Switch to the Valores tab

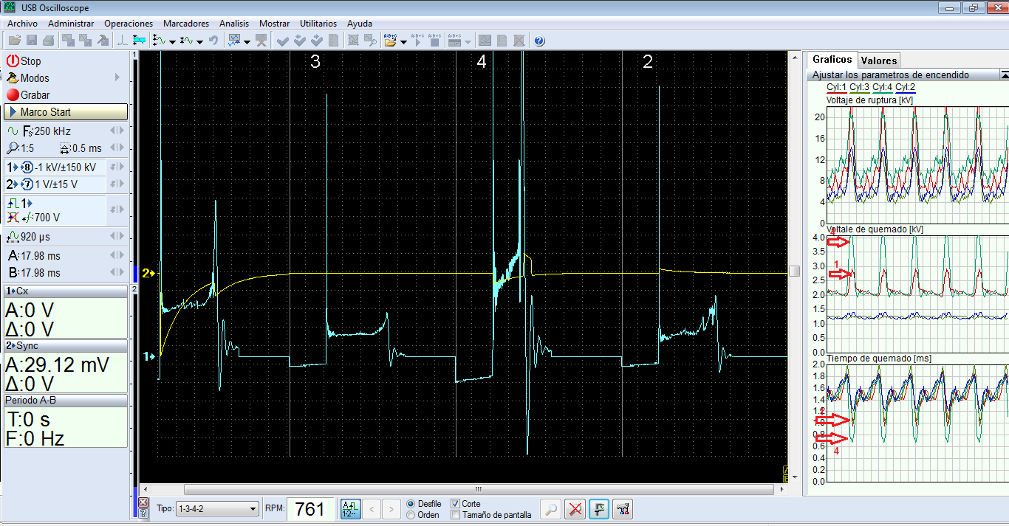tap(878, 60)
